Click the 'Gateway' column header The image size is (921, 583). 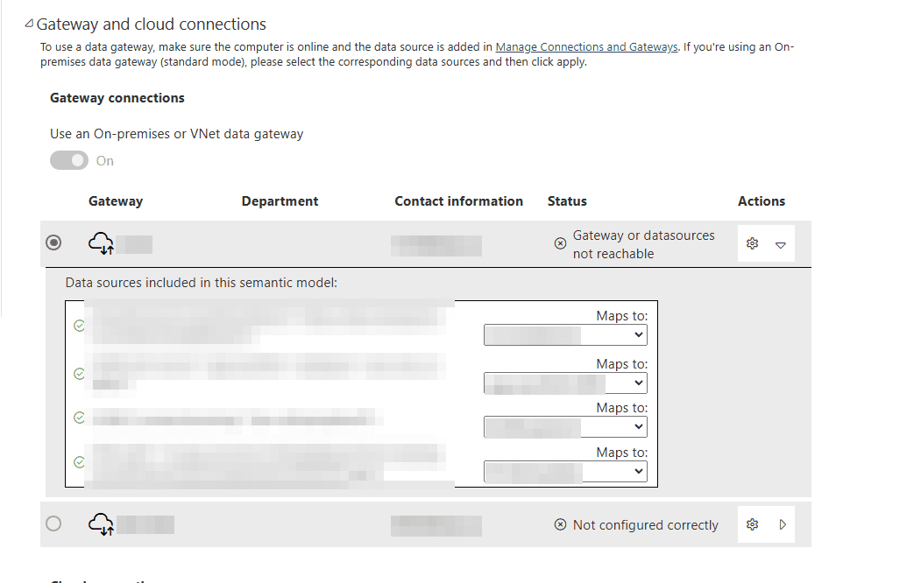116,201
